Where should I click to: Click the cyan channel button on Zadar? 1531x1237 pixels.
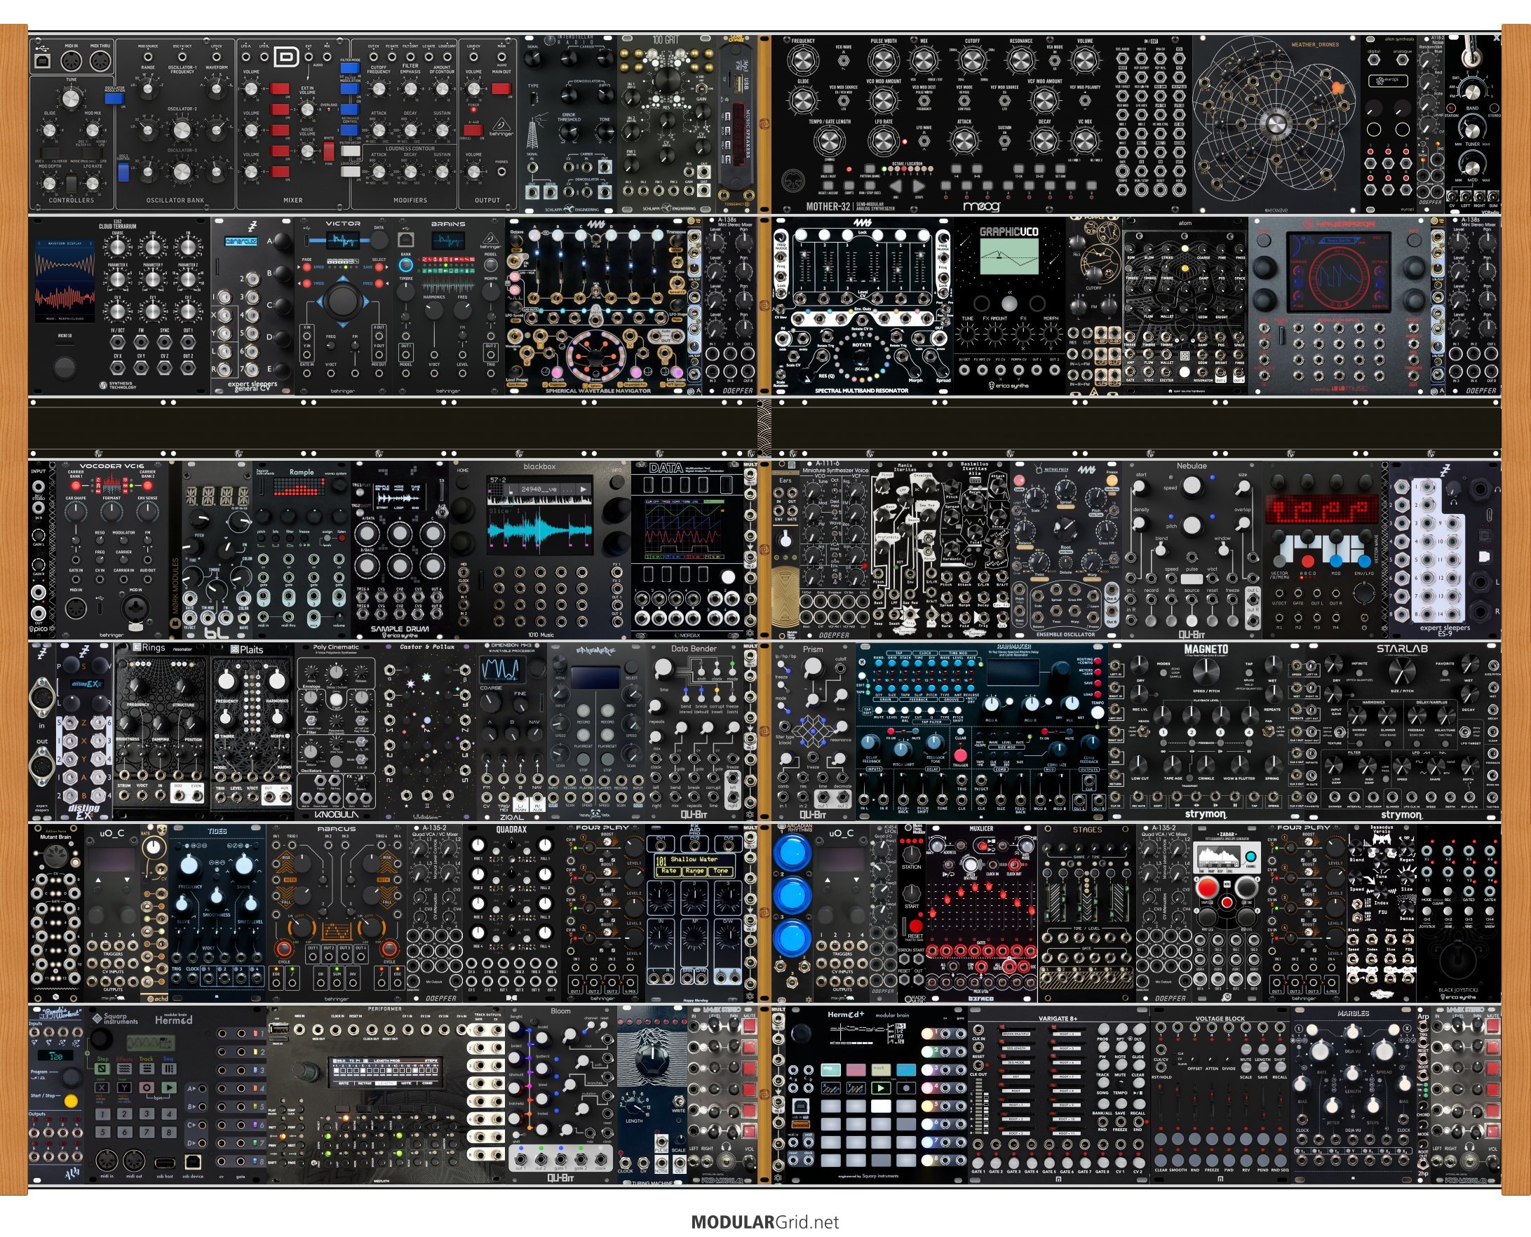pyautogui.click(x=1251, y=857)
